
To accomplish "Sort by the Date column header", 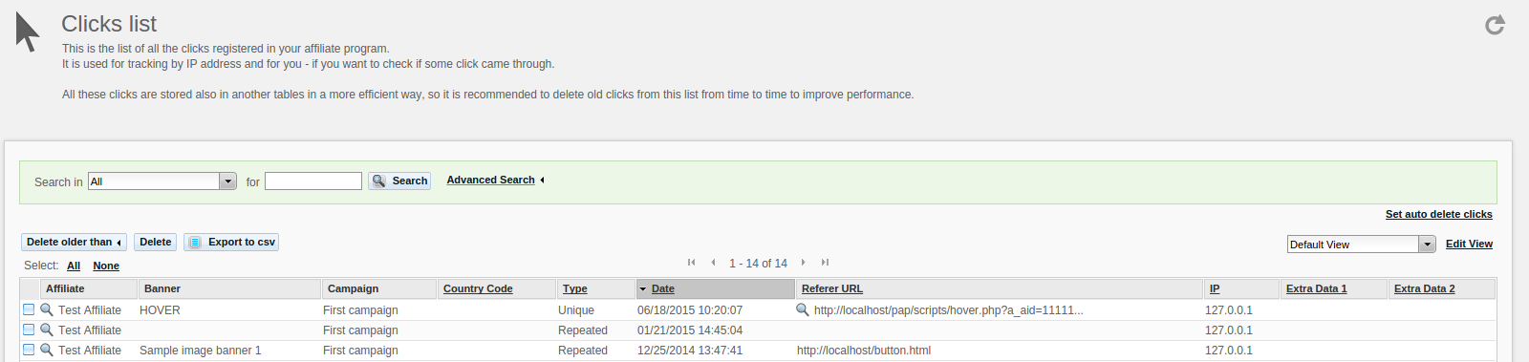I will click(663, 288).
